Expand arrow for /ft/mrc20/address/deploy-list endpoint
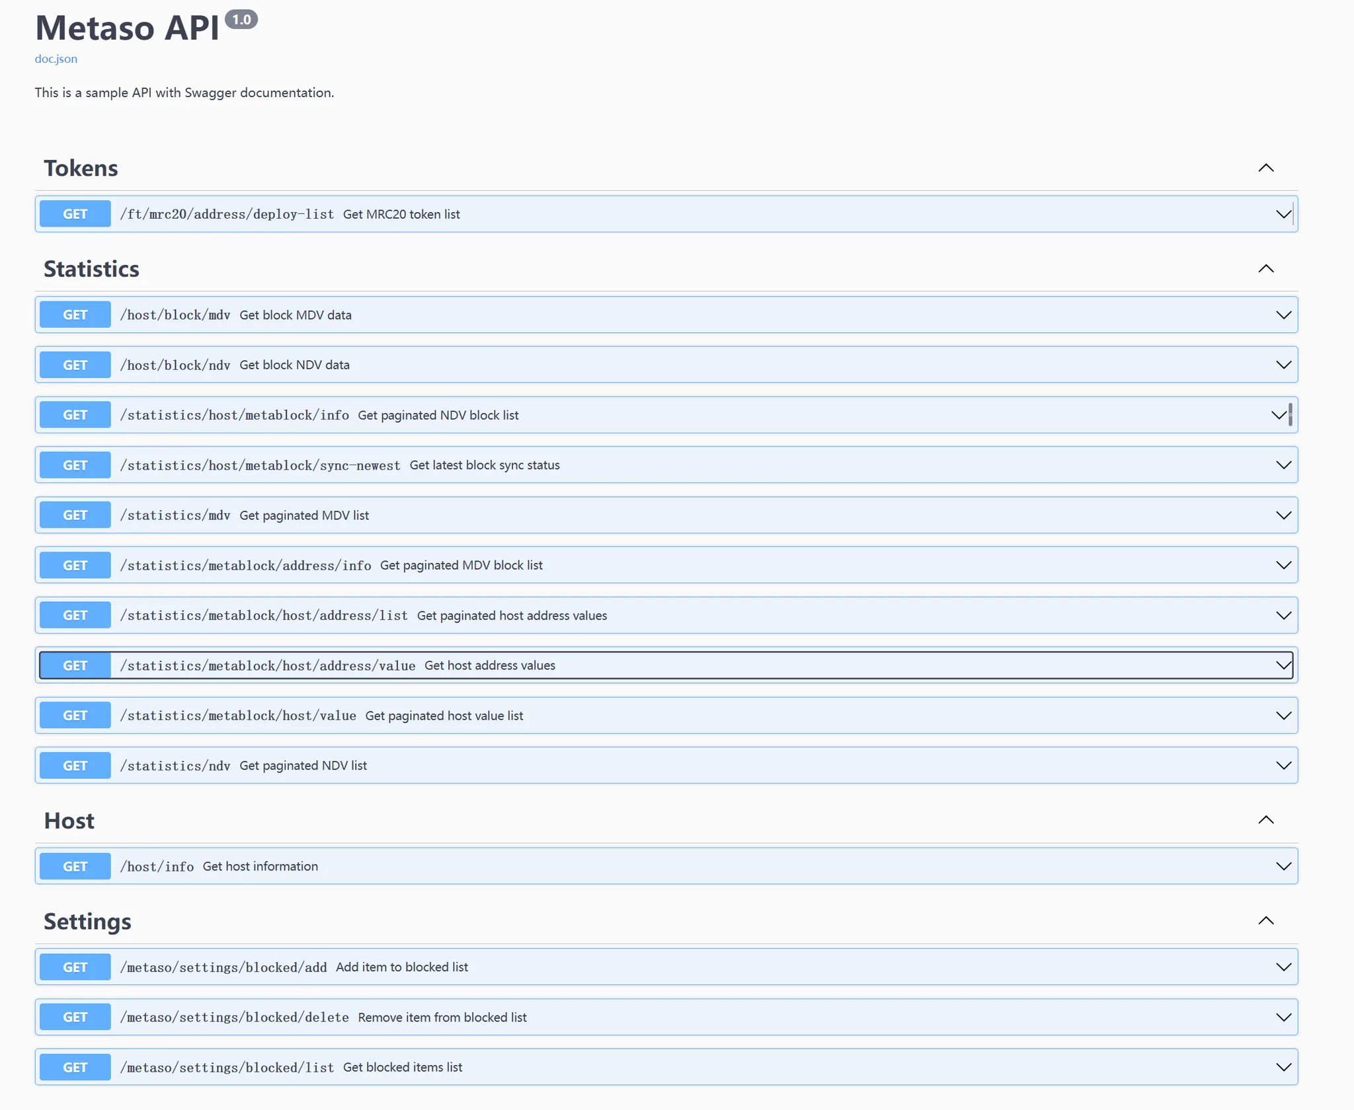This screenshot has width=1354, height=1110. (x=1283, y=214)
